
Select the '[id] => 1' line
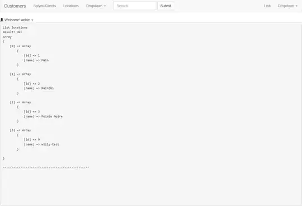pyautogui.click(x=32, y=55)
